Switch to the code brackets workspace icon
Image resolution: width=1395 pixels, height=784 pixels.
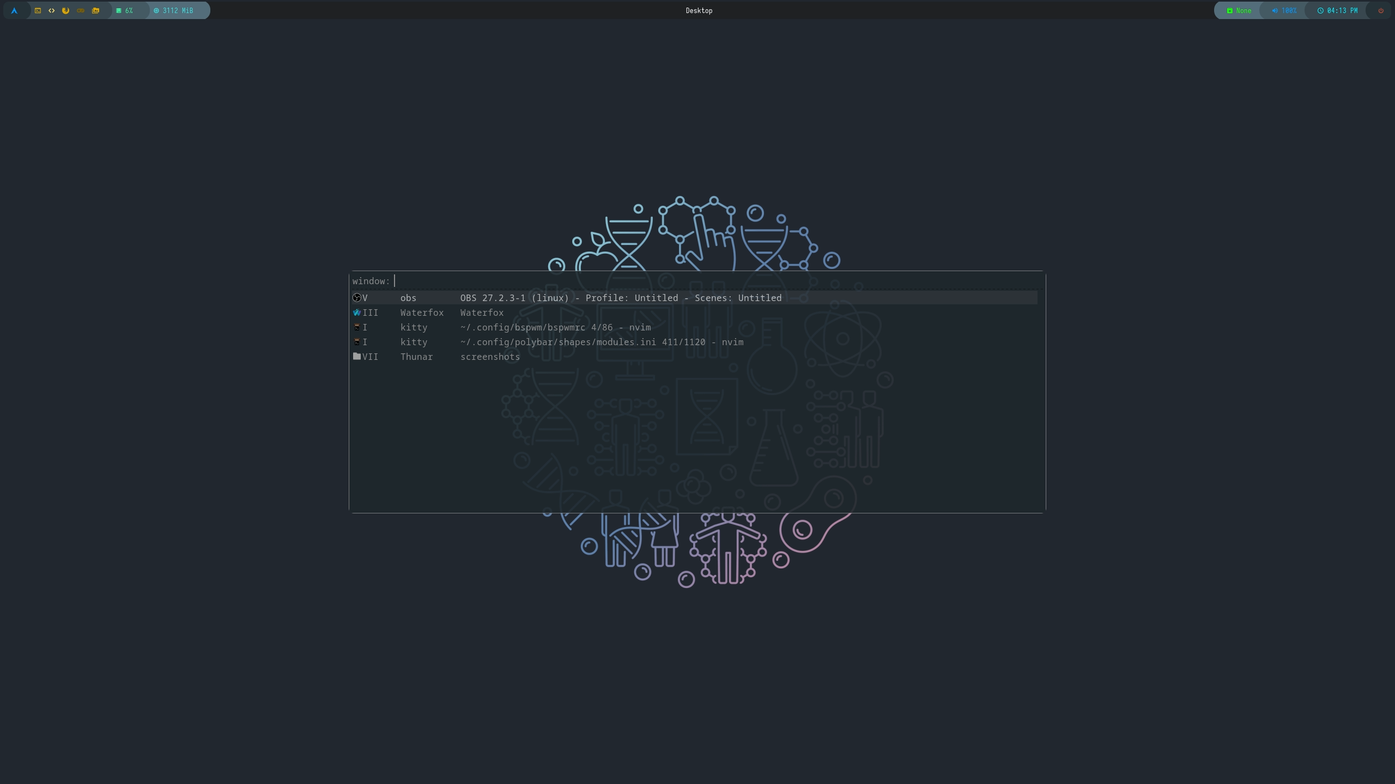coord(52,10)
